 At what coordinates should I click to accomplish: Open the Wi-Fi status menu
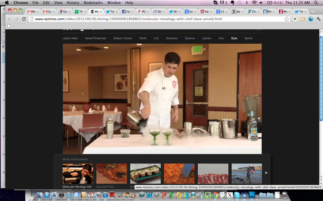coord(254,3)
